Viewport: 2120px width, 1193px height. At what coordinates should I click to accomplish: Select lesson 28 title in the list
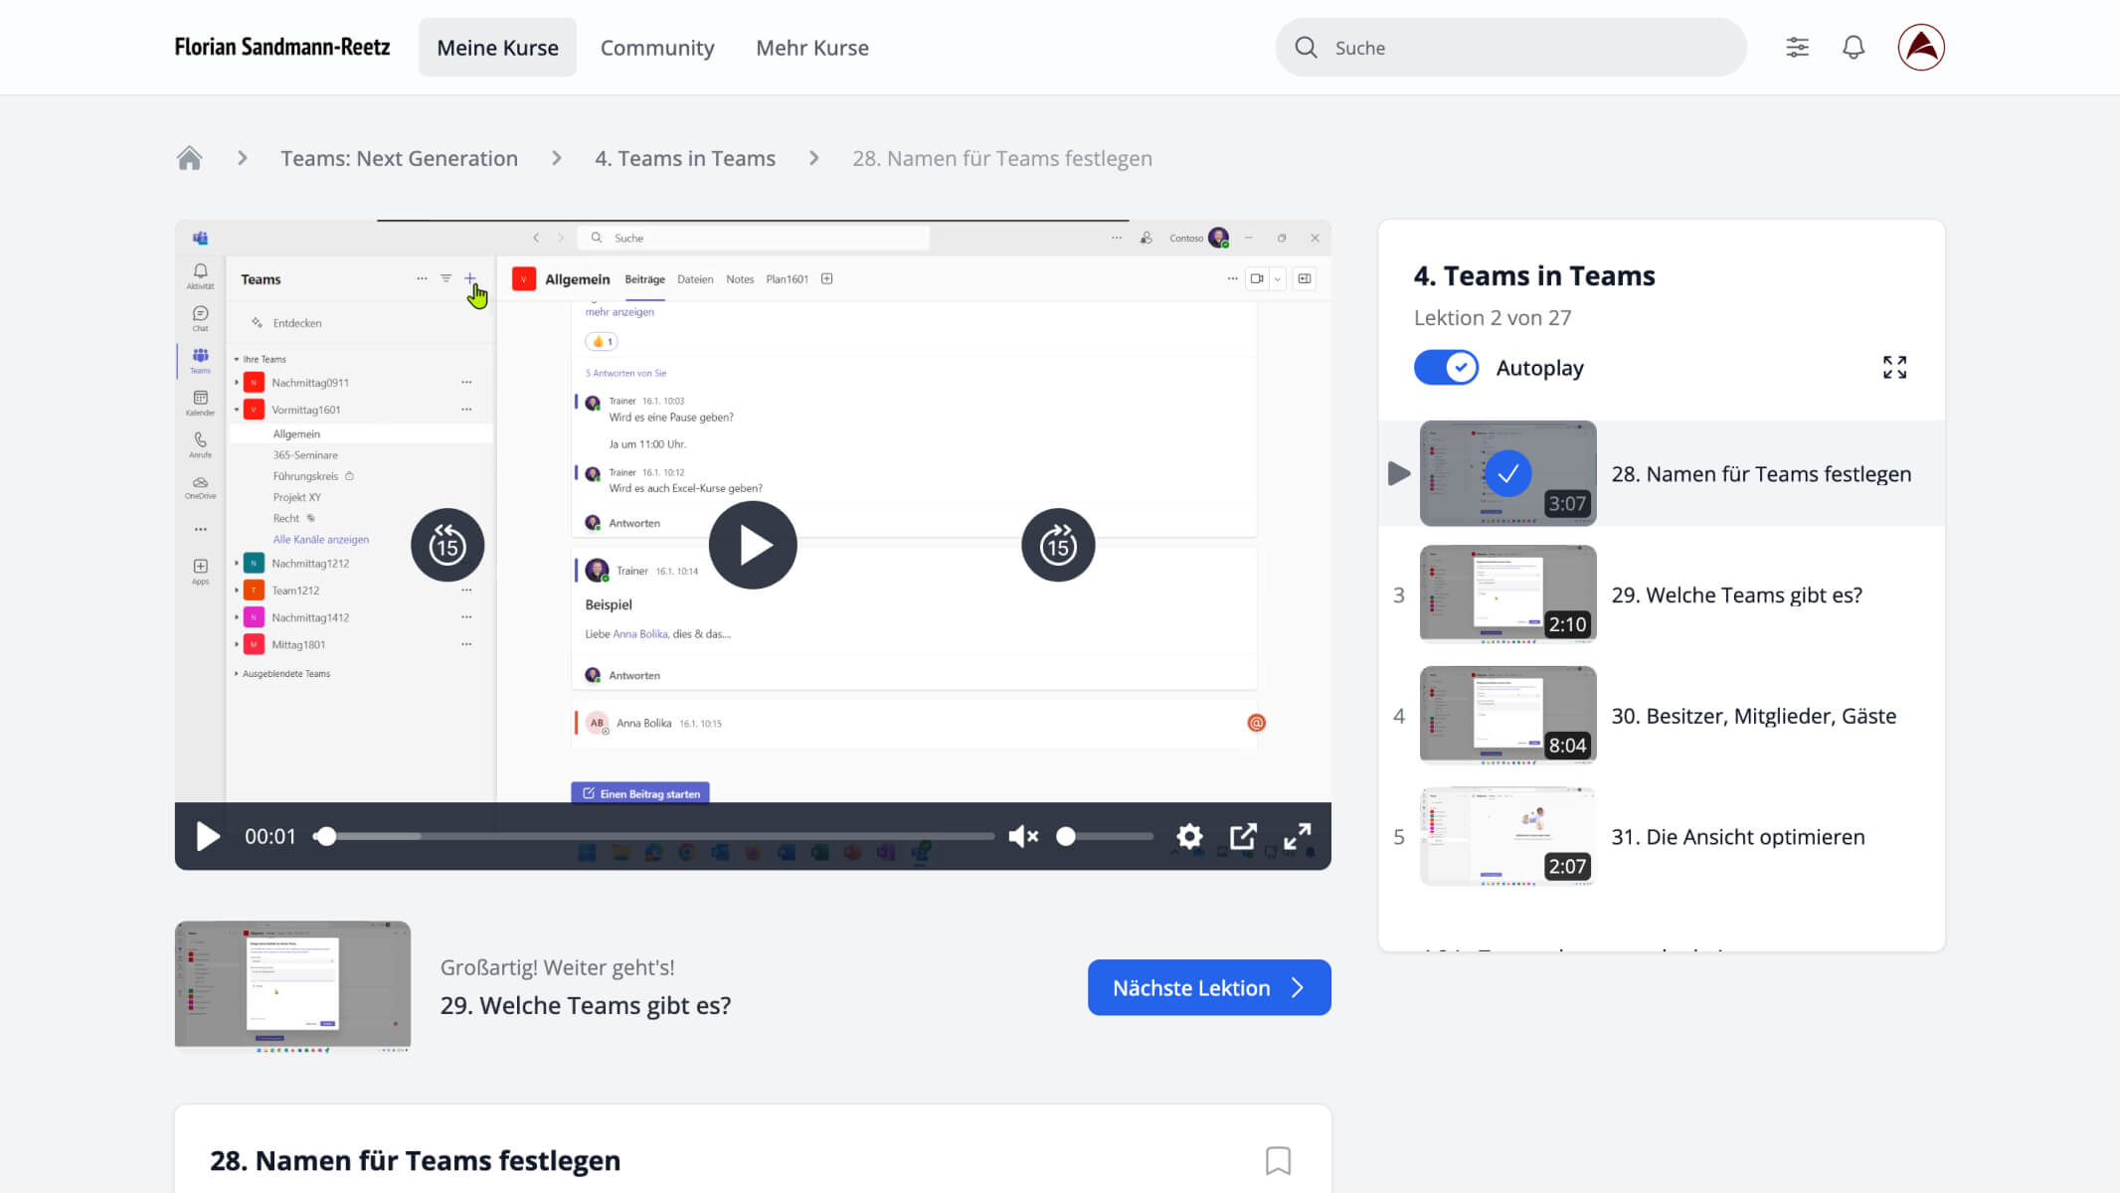[x=1761, y=474]
